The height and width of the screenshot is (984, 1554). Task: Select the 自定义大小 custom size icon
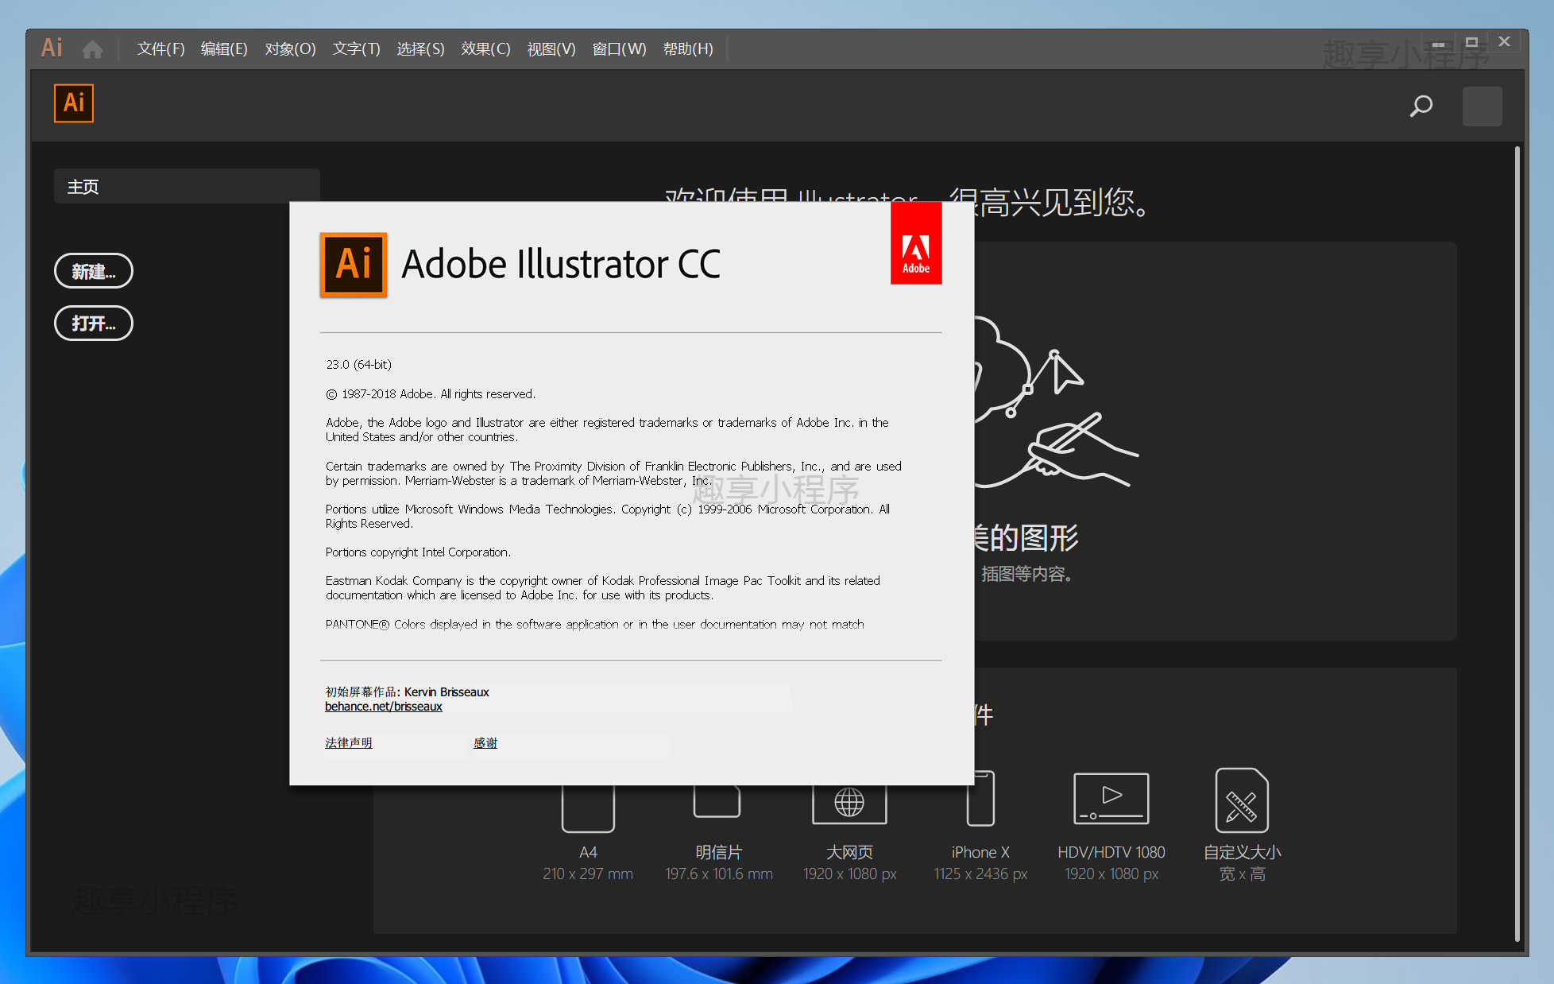click(1242, 800)
